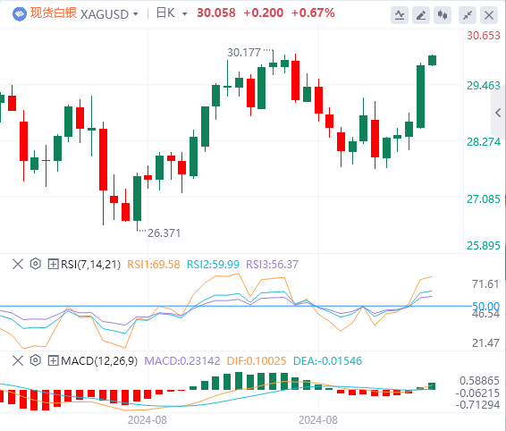The image size is (506, 431).
Task: Expand the RSI panel plus icon
Action: (53, 264)
